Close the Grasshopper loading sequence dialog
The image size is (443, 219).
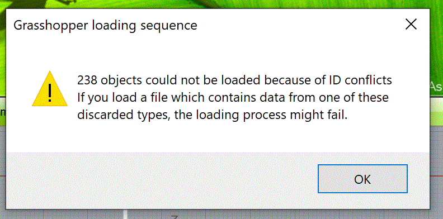[411, 25]
